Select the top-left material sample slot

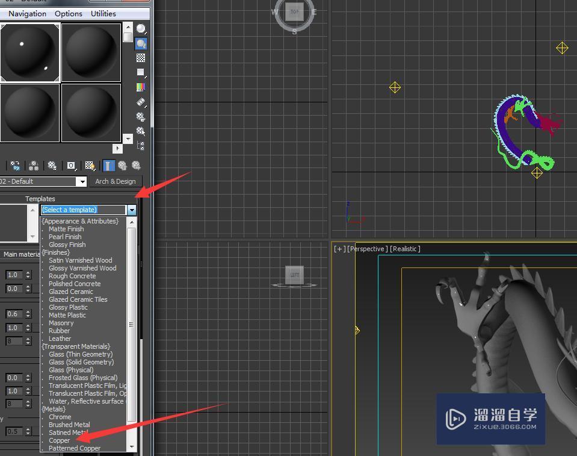[x=30, y=52]
